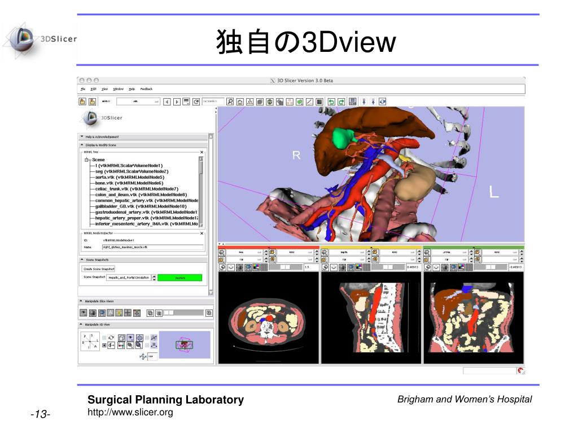Image resolution: width=578 pixels, height=433 pixels.
Task: Click the rotate-around icon in Manipulate 3D View
Action: pos(111,338)
